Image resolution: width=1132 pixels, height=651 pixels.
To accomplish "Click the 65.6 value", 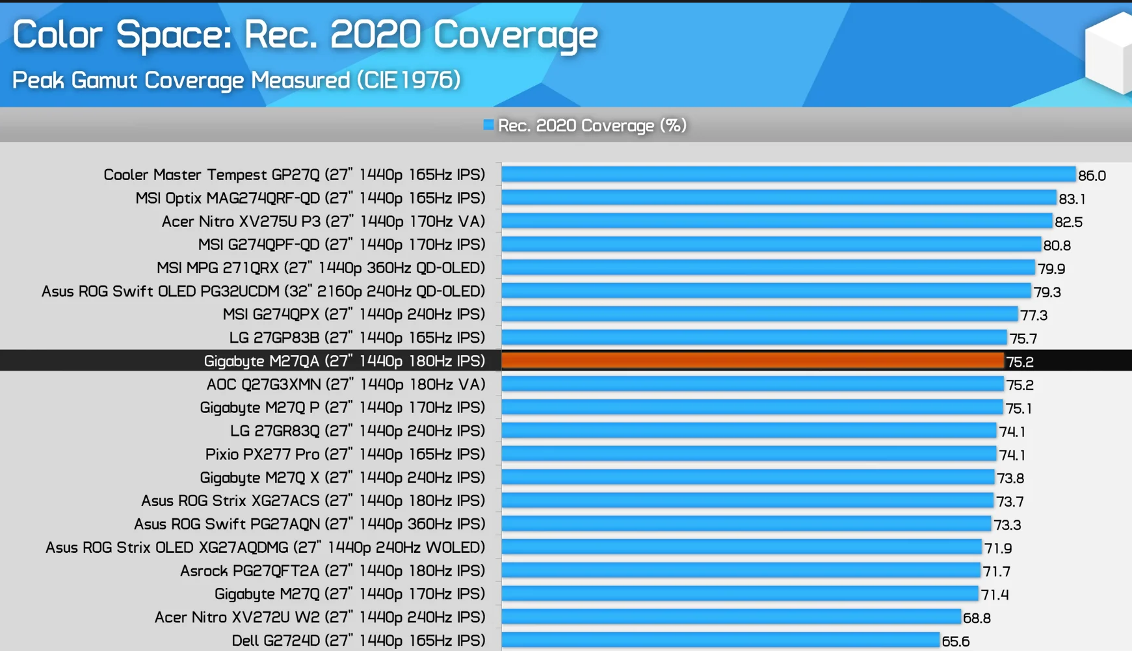I will coord(956,641).
